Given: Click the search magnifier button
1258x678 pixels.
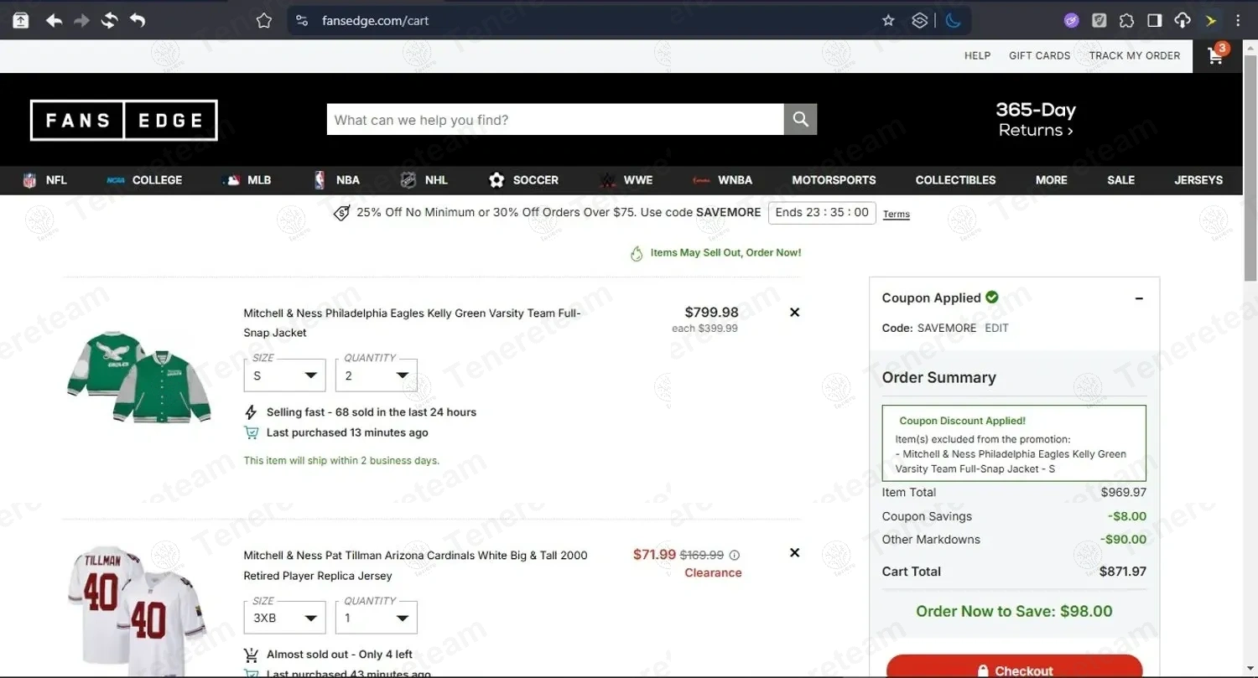Looking at the screenshot, I should [800, 120].
